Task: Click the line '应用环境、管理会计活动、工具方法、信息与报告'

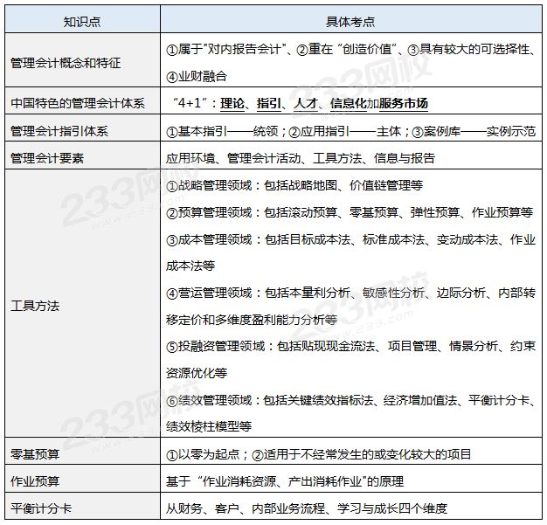Action: [x=301, y=158]
